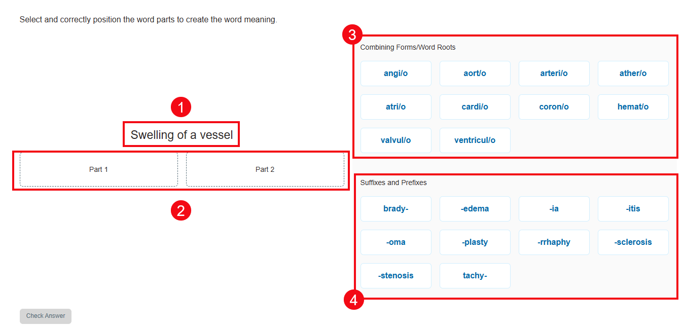Image resolution: width=684 pixels, height=327 pixels.
Task: Select the valvul/o combining form
Action: point(395,140)
